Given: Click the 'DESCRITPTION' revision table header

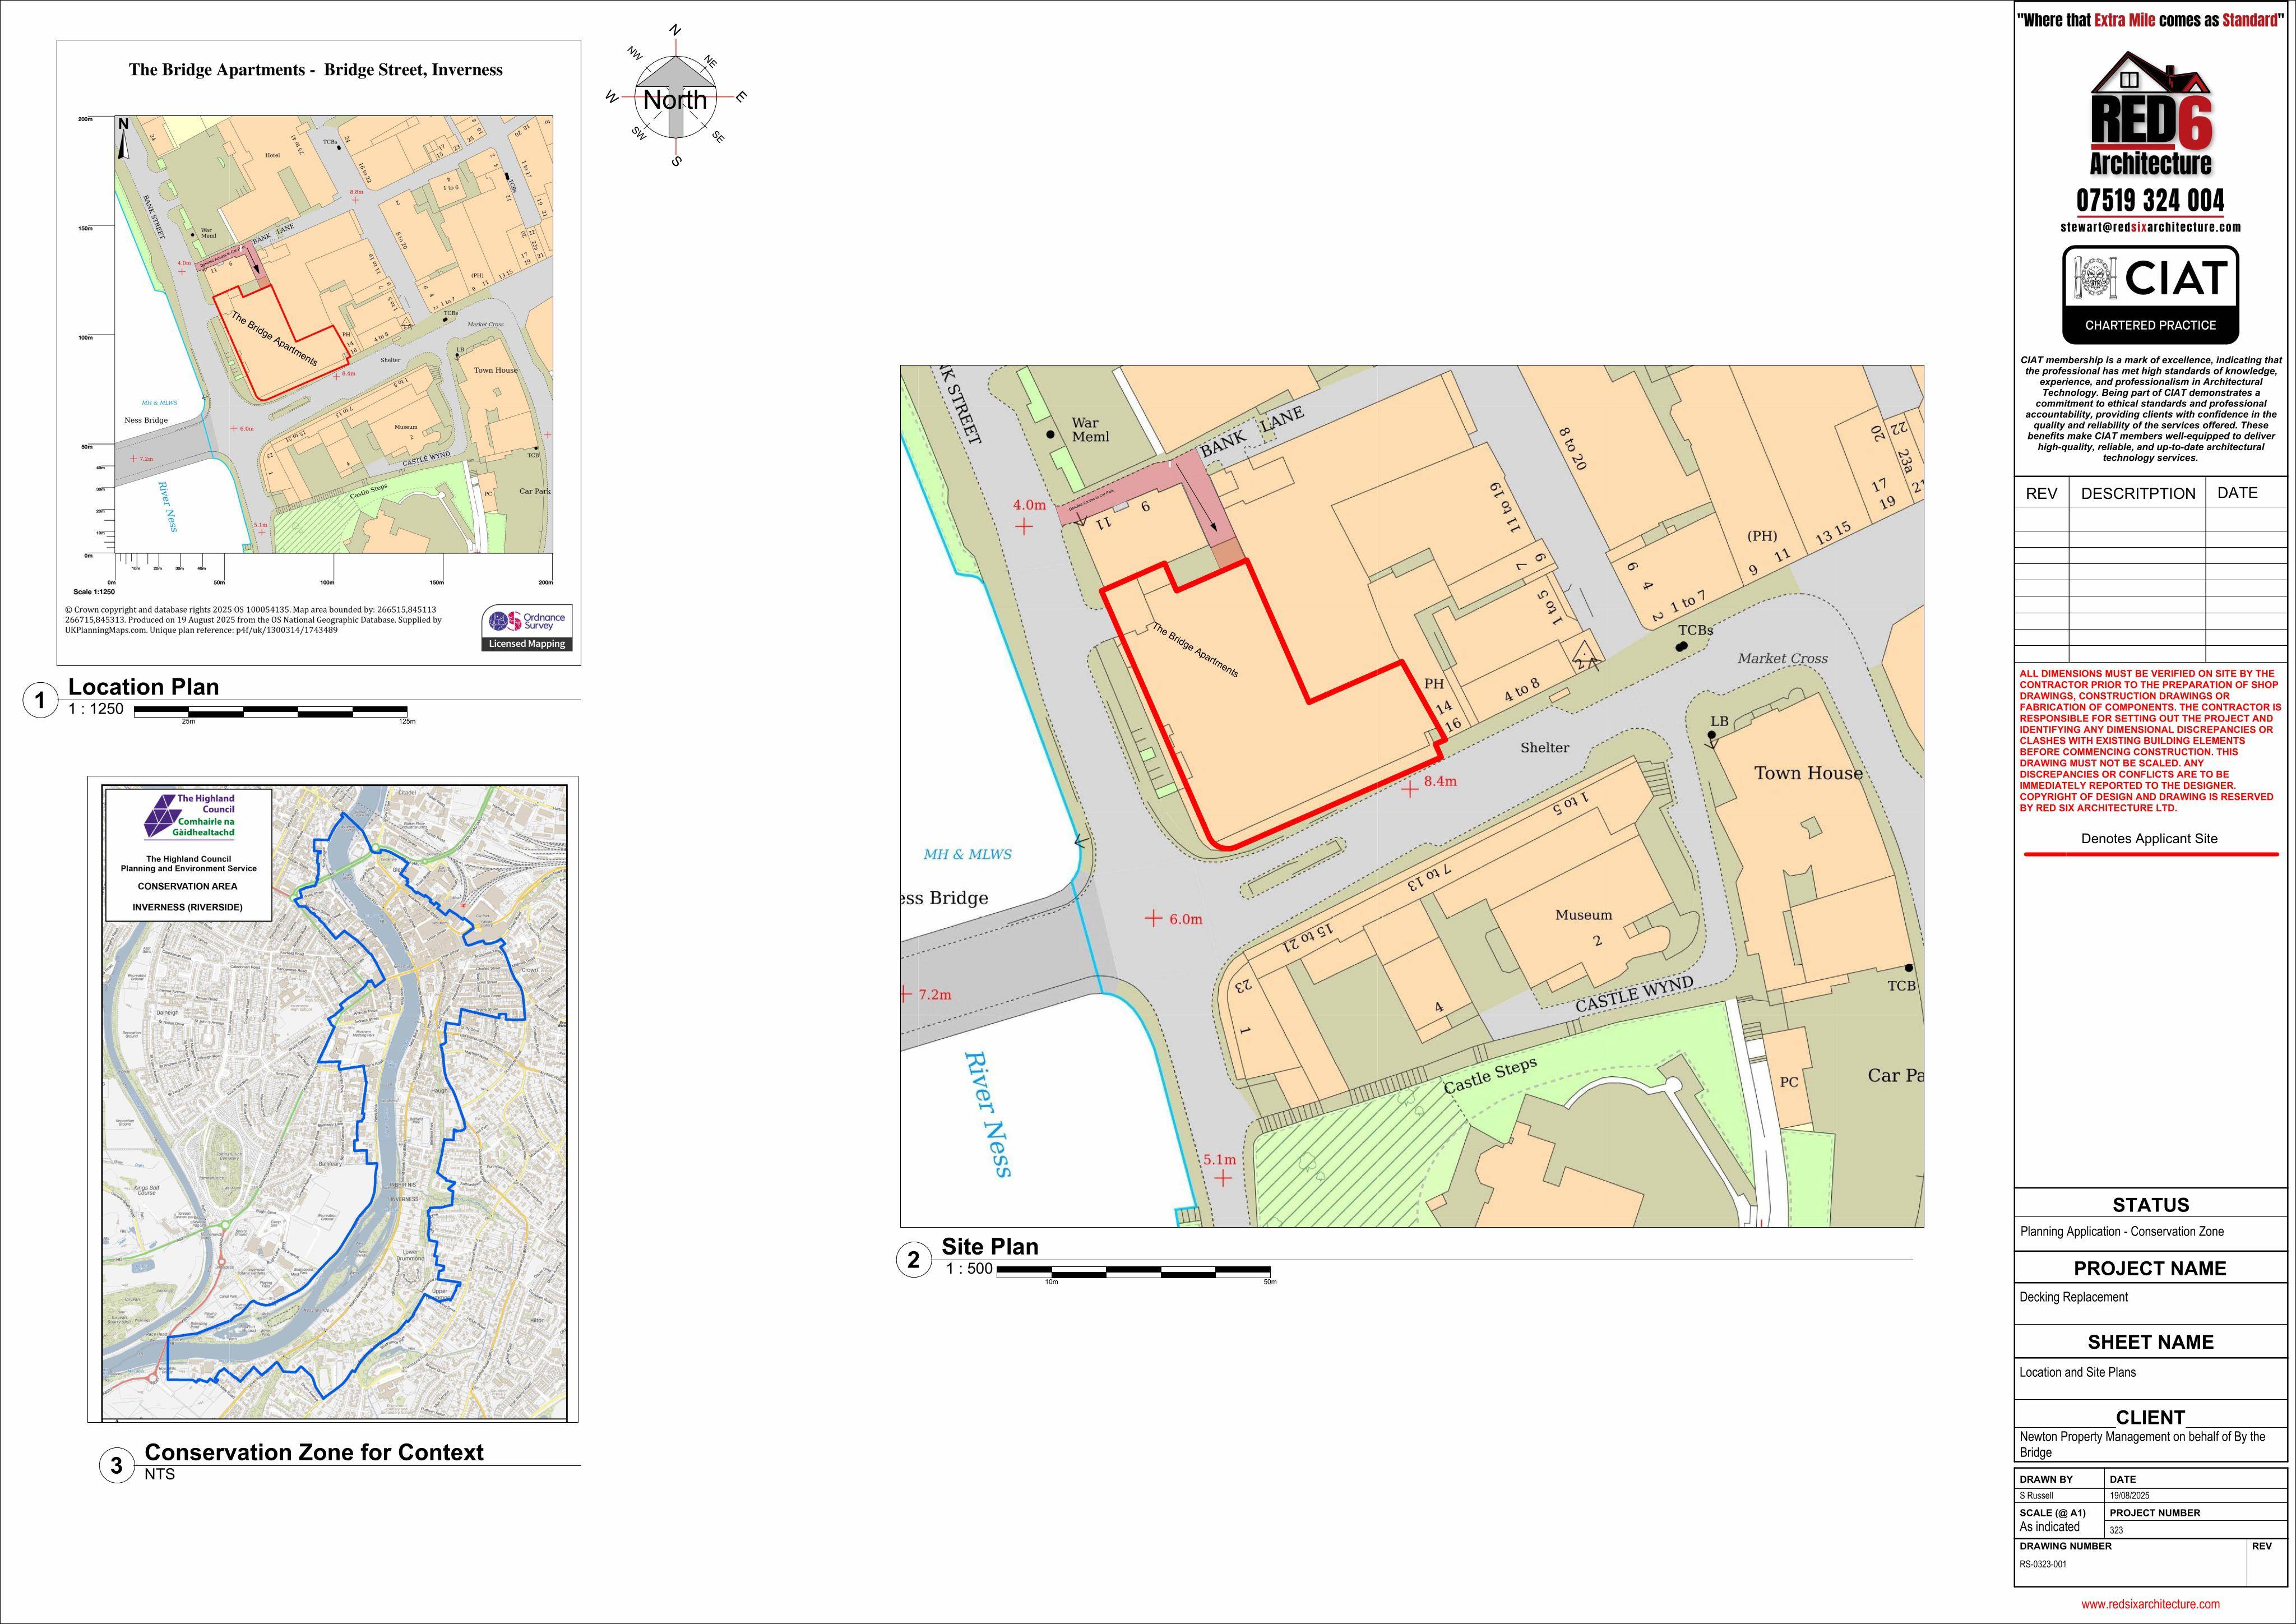Looking at the screenshot, I should click(x=2138, y=493).
